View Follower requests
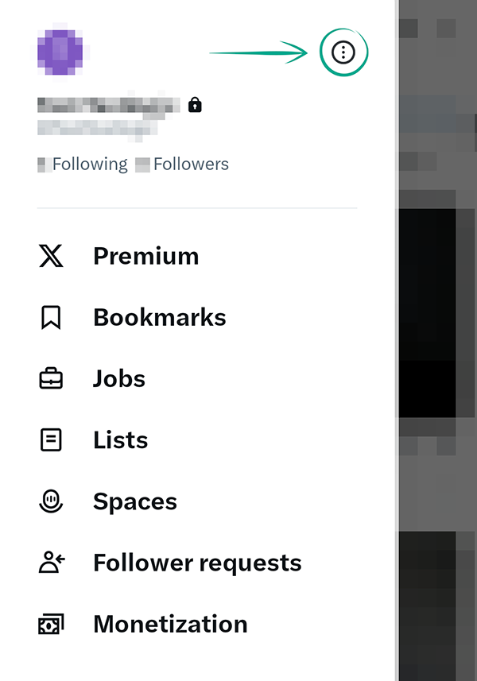Image resolution: width=477 pixels, height=681 pixels. (x=197, y=563)
